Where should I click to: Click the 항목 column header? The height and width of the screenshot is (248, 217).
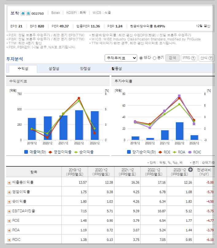(x=34, y=172)
